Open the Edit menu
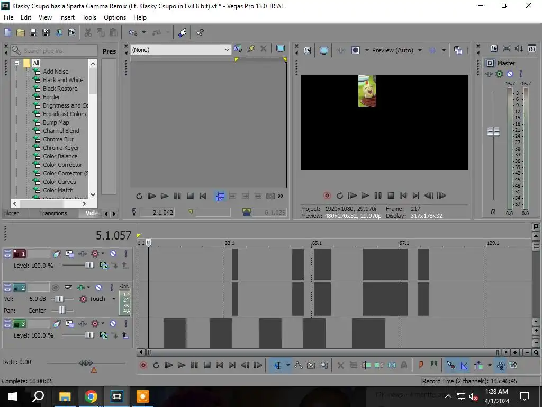Screen dimensions: 542x407 point(25,17)
